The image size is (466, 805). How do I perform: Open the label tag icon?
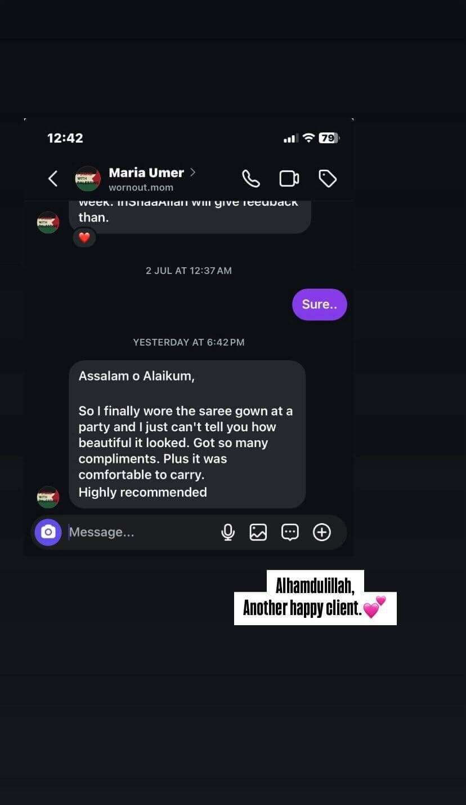click(x=328, y=179)
